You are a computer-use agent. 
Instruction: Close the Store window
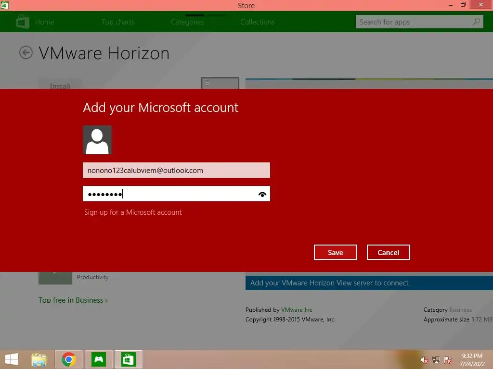481,5
